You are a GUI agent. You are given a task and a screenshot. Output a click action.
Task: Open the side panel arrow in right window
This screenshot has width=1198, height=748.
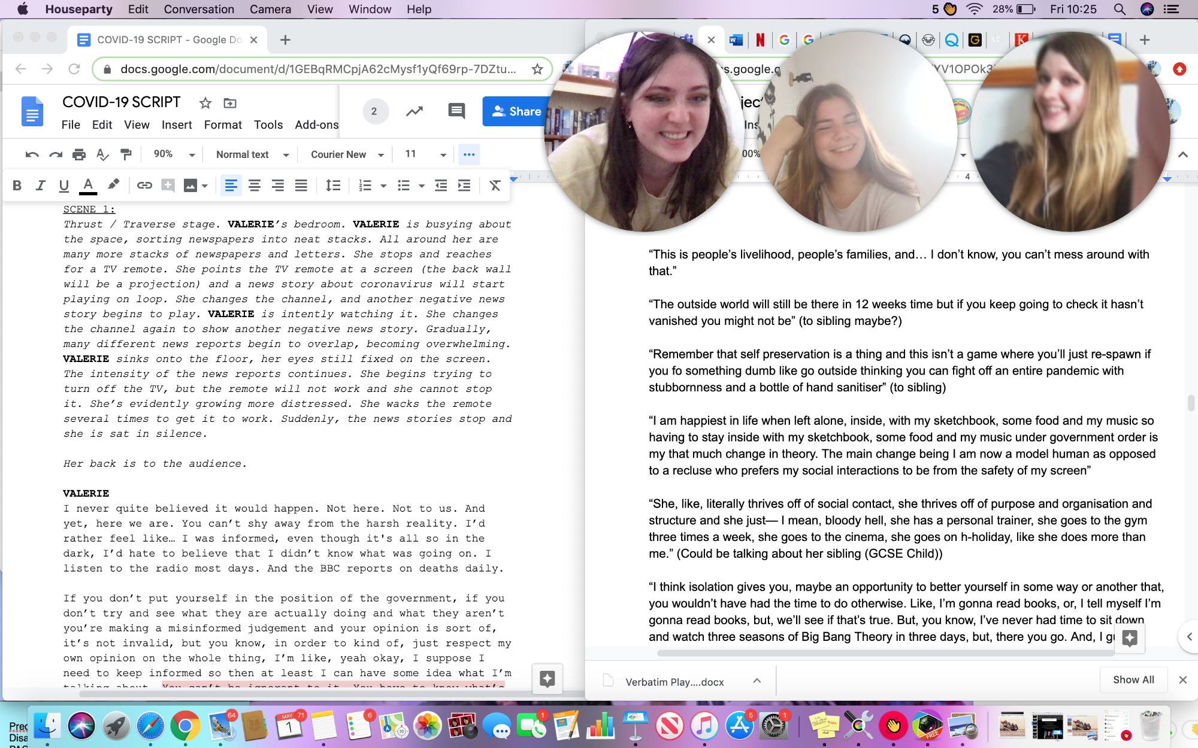click(x=1189, y=637)
